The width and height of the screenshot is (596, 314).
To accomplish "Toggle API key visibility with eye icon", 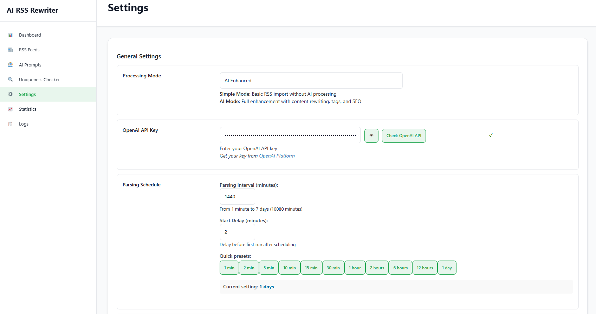I will pyautogui.click(x=371, y=136).
